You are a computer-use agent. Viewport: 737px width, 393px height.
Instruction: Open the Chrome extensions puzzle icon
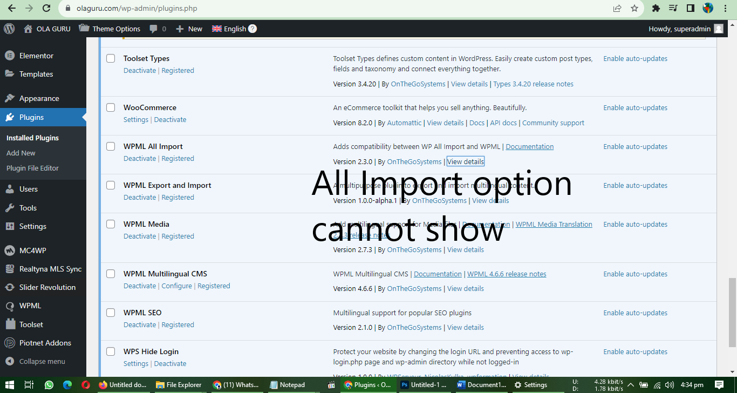pos(656,8)
